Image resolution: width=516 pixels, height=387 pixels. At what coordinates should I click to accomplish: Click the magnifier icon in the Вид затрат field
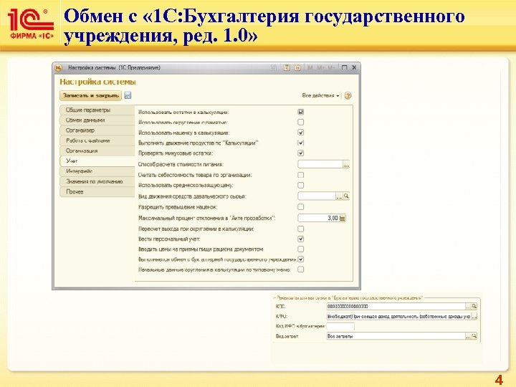[474, 336]
